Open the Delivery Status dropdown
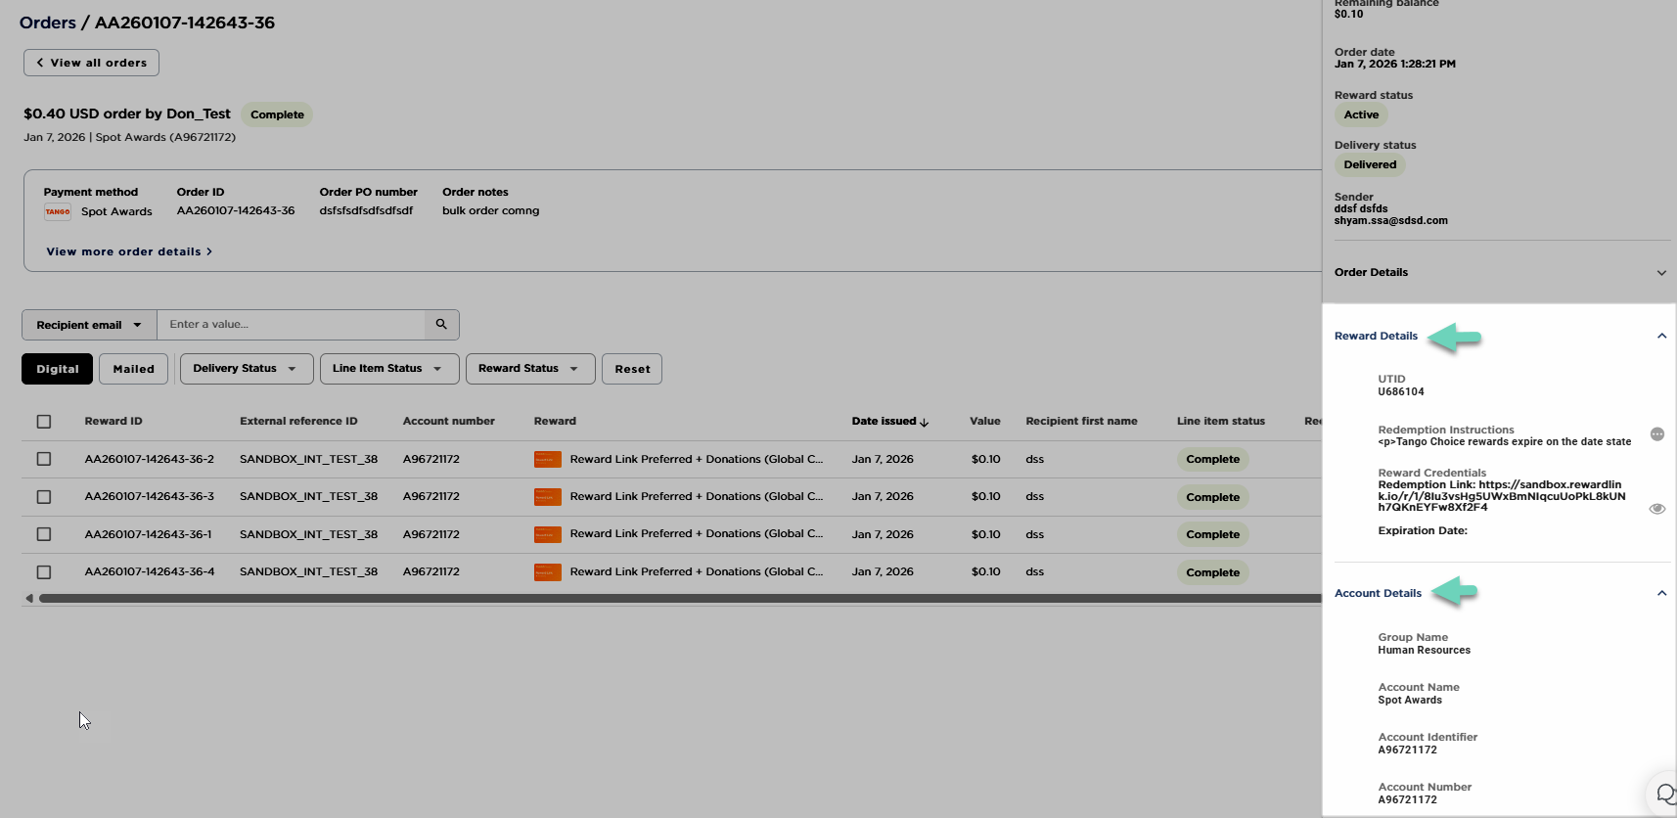 pos(246,369)
